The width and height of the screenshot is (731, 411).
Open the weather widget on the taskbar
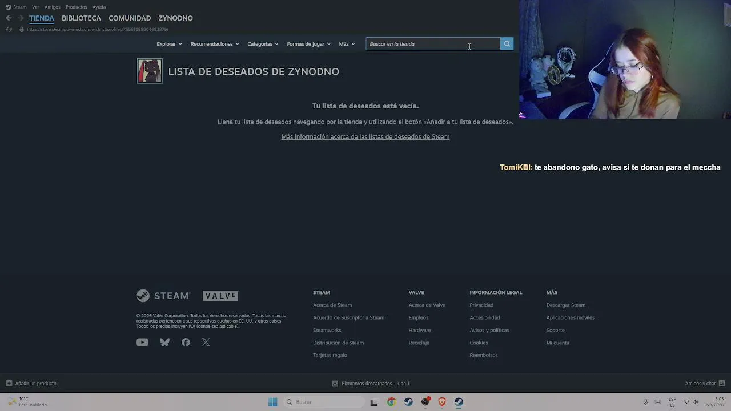[x=27, y=402]
